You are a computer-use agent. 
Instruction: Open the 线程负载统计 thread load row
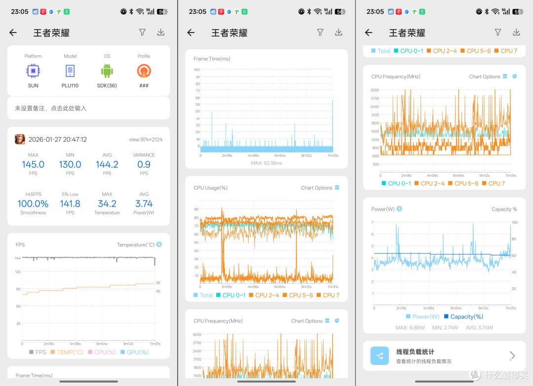[444, 356]
